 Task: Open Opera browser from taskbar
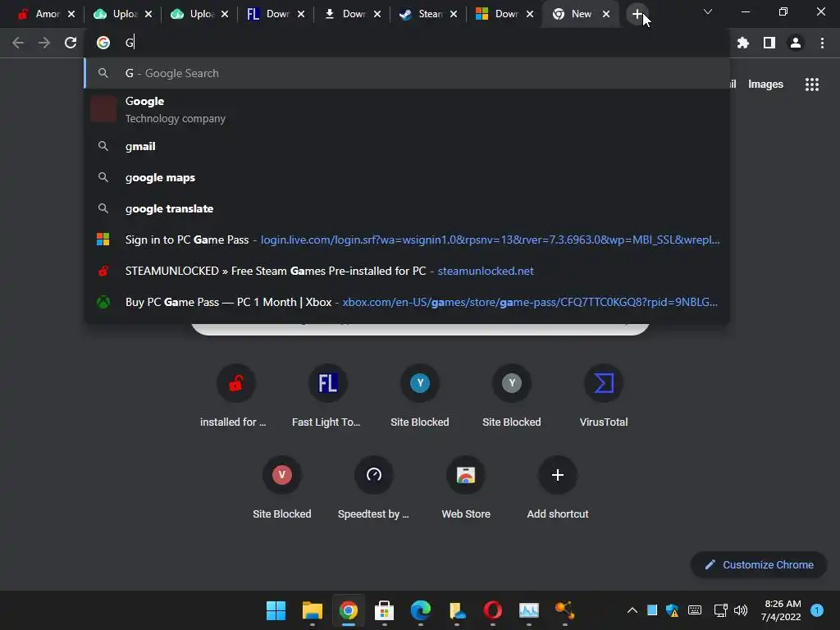coord(493,610)
